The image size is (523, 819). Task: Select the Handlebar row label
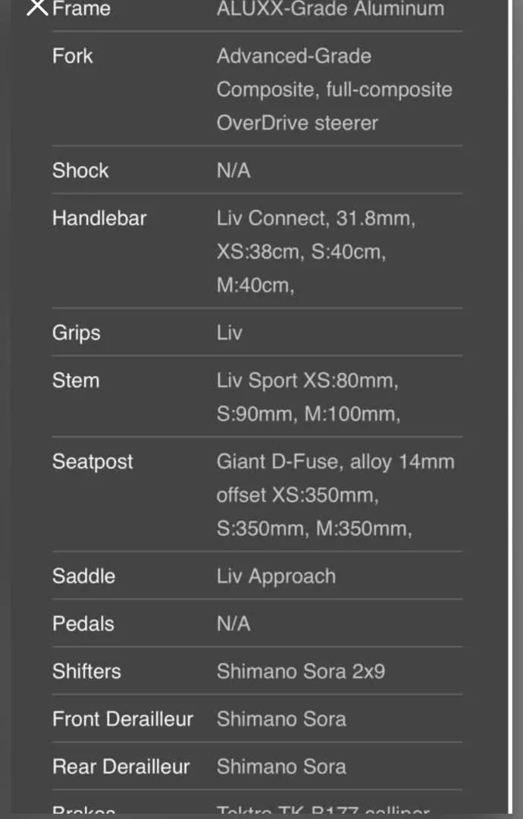(99, 218)
